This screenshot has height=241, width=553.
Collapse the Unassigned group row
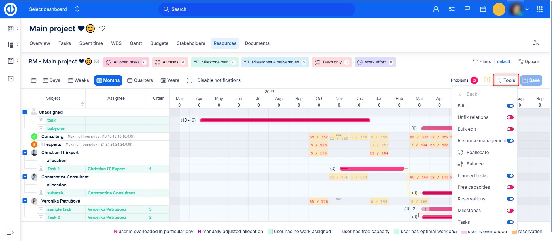pyautogui.click(x=25, y=112)
